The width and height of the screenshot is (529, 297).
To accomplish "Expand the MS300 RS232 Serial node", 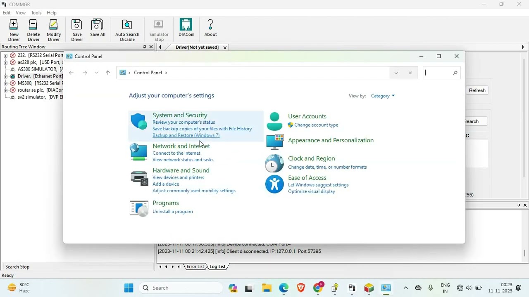I will coord(6,83).
